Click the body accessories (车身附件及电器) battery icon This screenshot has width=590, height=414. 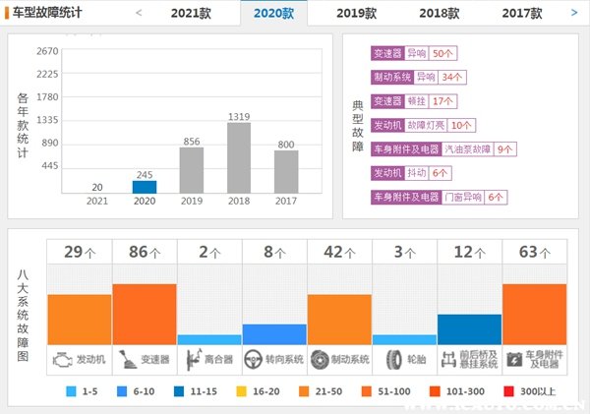(514, 359)
